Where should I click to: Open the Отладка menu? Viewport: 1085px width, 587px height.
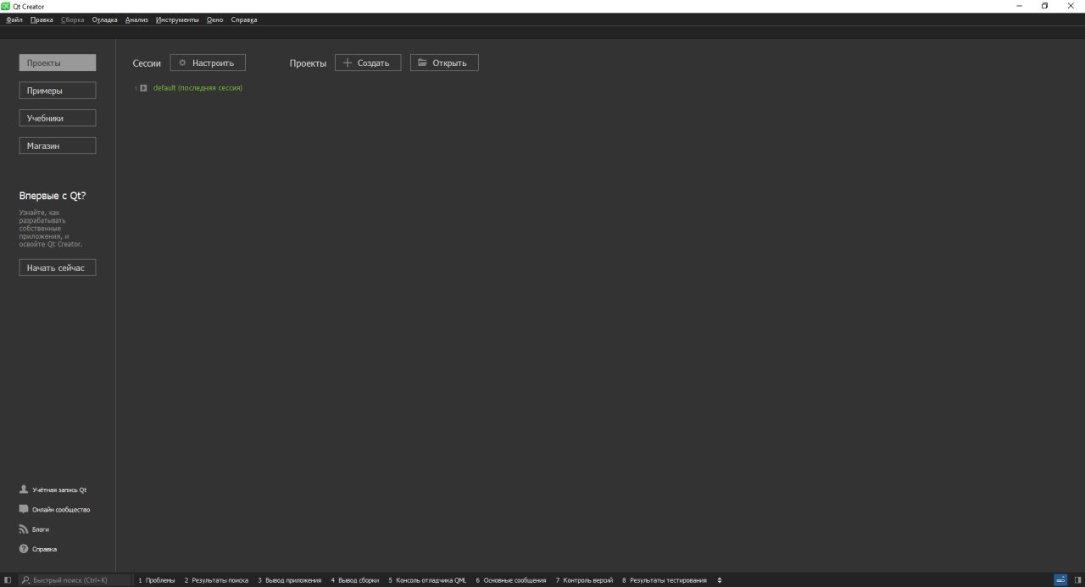(105, 19)
